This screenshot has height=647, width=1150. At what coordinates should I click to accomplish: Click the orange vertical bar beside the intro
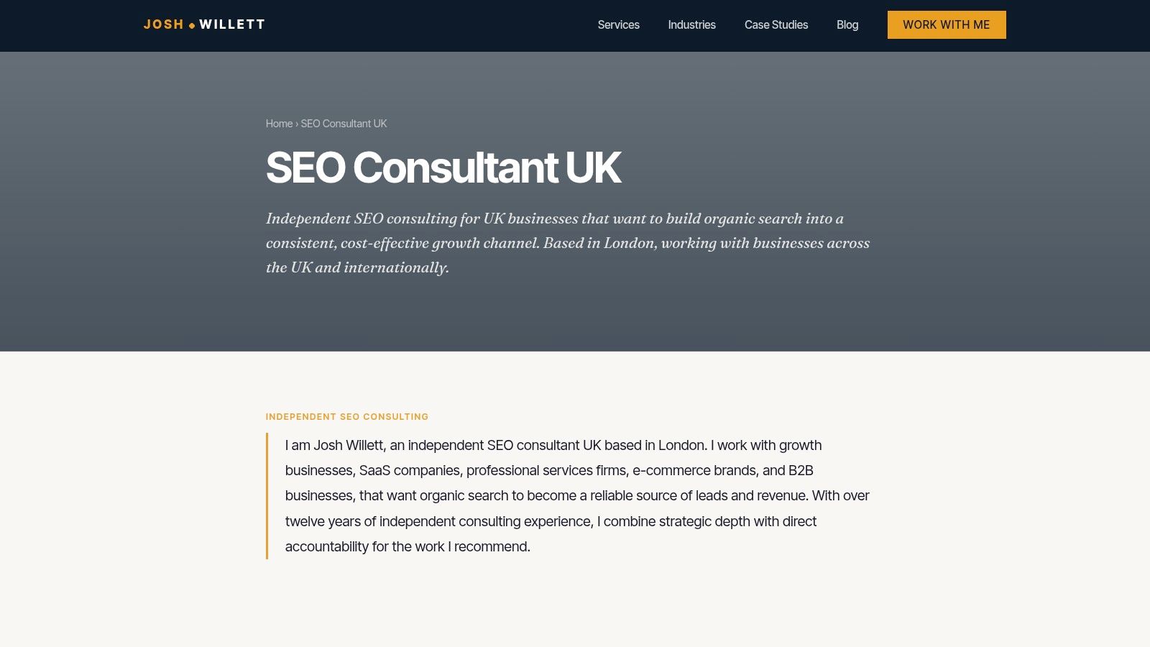pos(267,496)
